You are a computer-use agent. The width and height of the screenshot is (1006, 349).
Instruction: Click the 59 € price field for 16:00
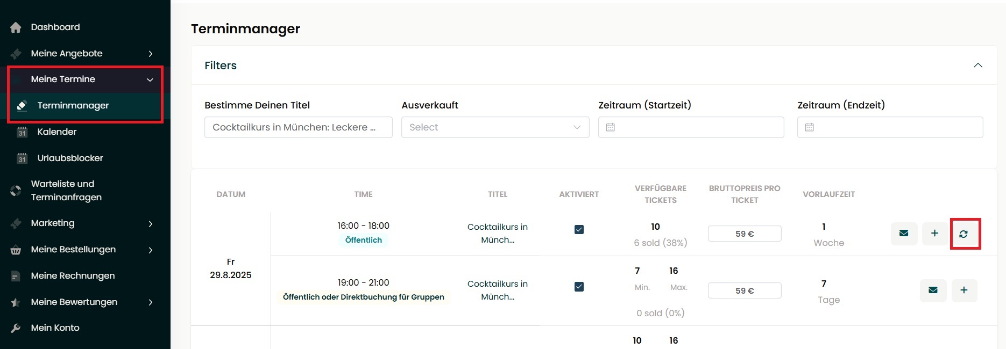coord(745,234)
